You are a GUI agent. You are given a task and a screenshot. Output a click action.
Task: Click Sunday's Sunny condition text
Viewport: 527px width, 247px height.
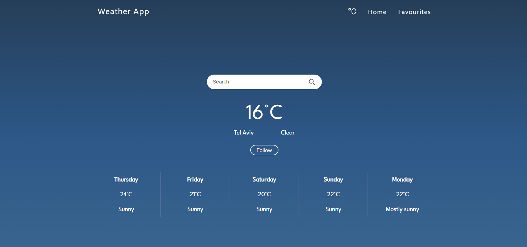pos(333,209)
